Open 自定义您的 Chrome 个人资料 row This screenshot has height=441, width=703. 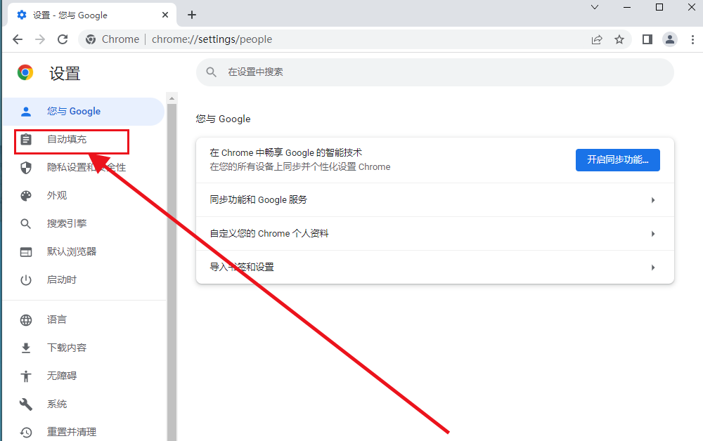(x=435, y=234)
